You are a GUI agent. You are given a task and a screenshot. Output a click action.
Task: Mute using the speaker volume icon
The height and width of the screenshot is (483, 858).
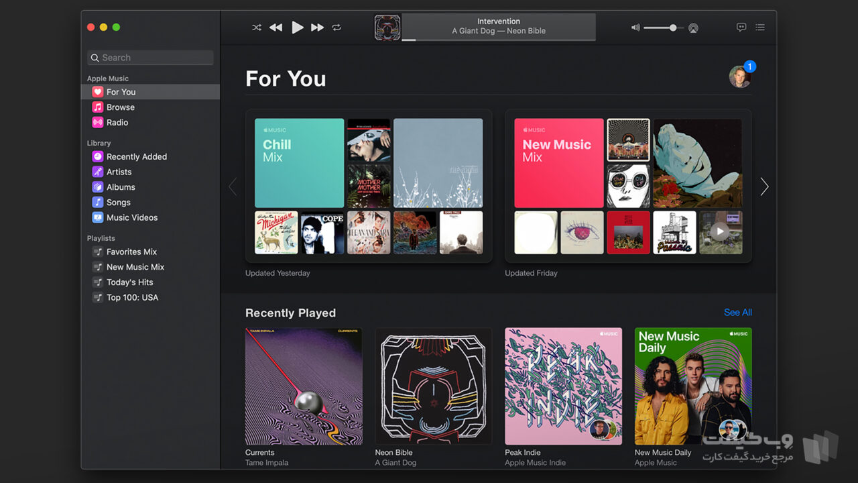[x=635, y=28]
